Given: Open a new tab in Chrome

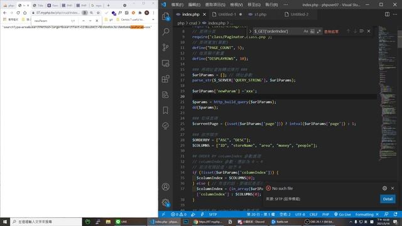Looking at the screenshot, I should click(x=109, y=5).
